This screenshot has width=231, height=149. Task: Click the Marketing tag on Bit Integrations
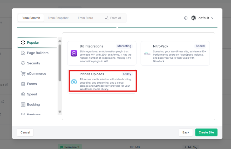(124, 46)
